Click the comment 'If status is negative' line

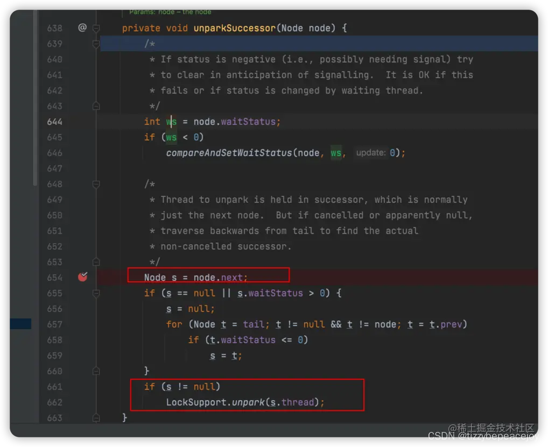[x=311, y=59]
